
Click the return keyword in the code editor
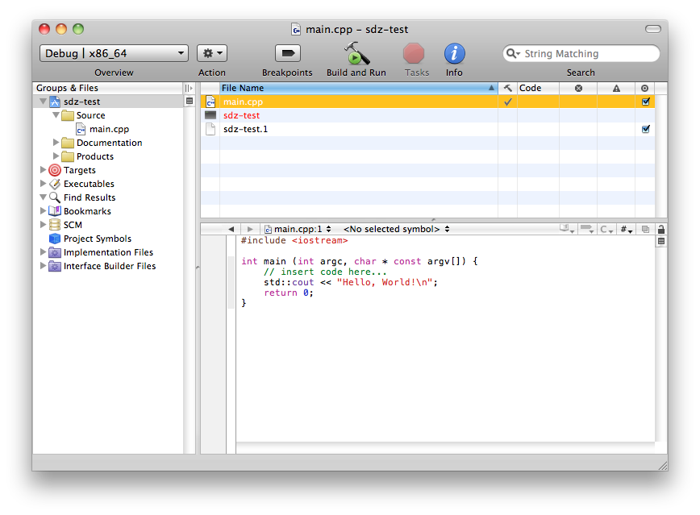coord(281,293)
